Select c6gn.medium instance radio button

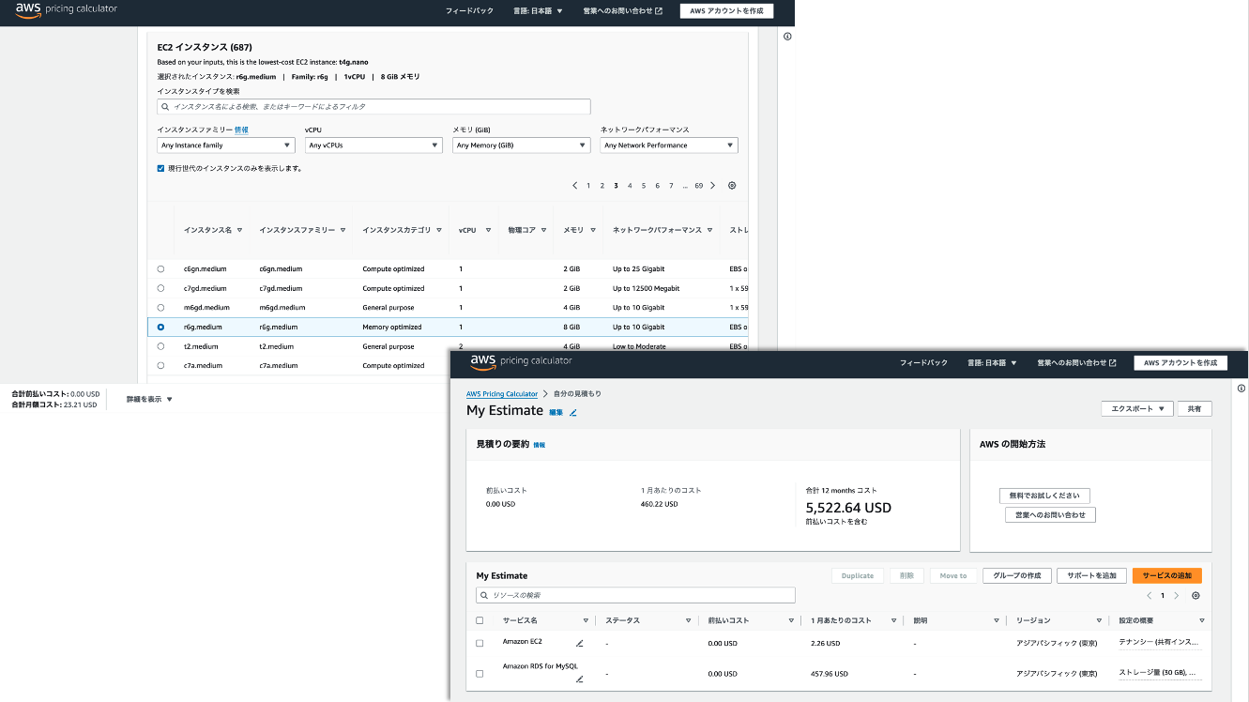160,269
